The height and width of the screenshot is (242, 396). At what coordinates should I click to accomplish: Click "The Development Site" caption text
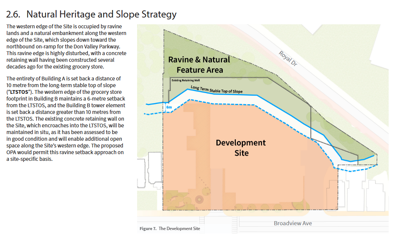pos(179,229)
